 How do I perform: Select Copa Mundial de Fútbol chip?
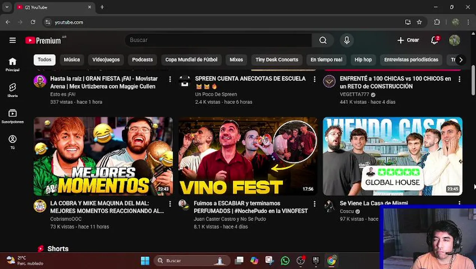[x=191, y=60]
